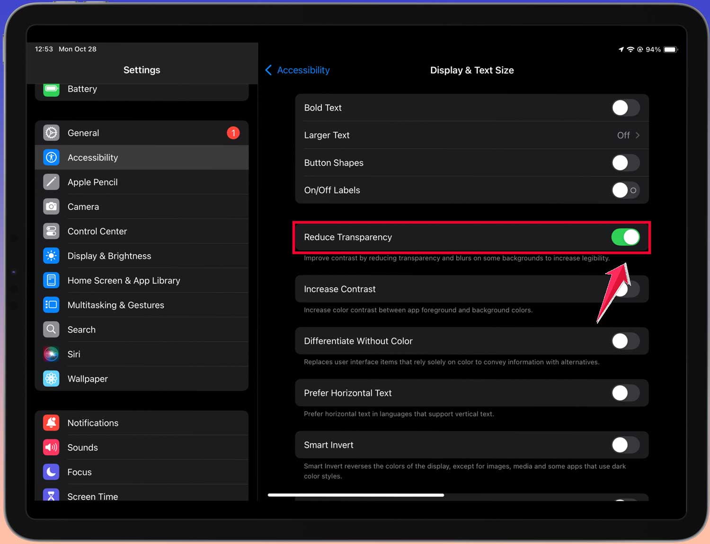Toggle Differentiate Without Color on
710x544 pixels.
click(x=625, y=341)
